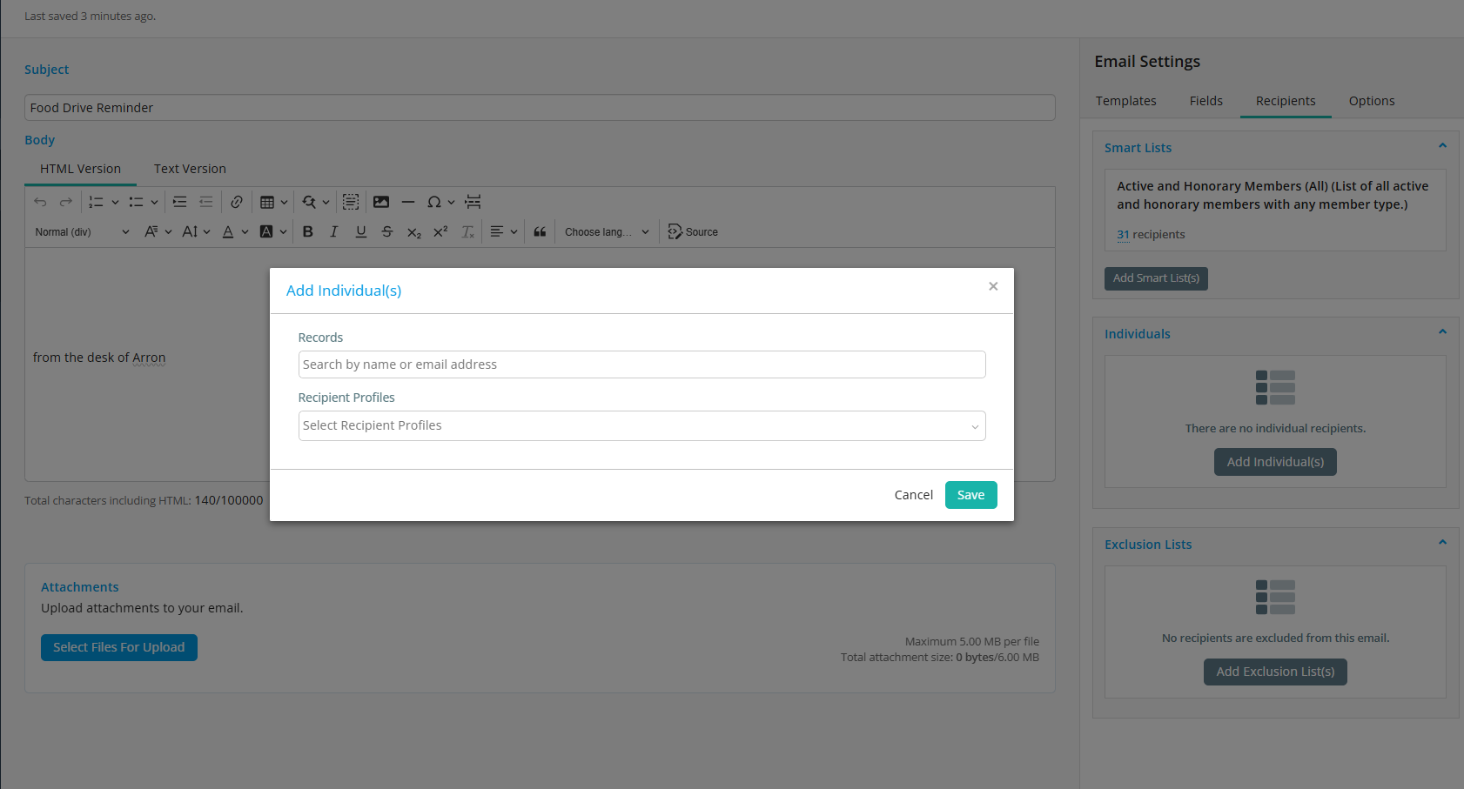
Task: Switch to the Text Version tab
Action: coord(190,169)
